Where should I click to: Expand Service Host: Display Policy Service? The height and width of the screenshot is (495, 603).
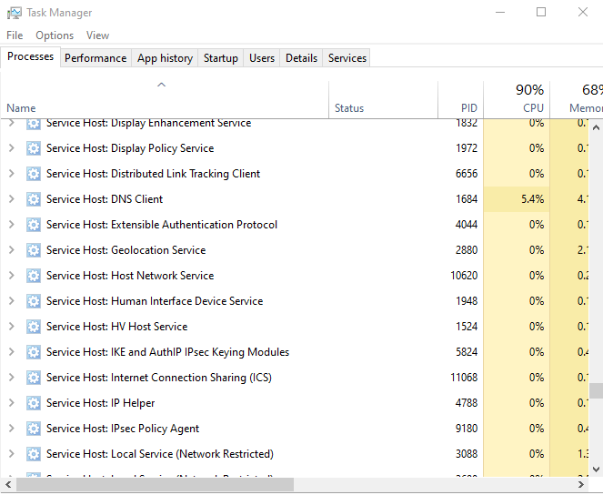click(12, 148)
